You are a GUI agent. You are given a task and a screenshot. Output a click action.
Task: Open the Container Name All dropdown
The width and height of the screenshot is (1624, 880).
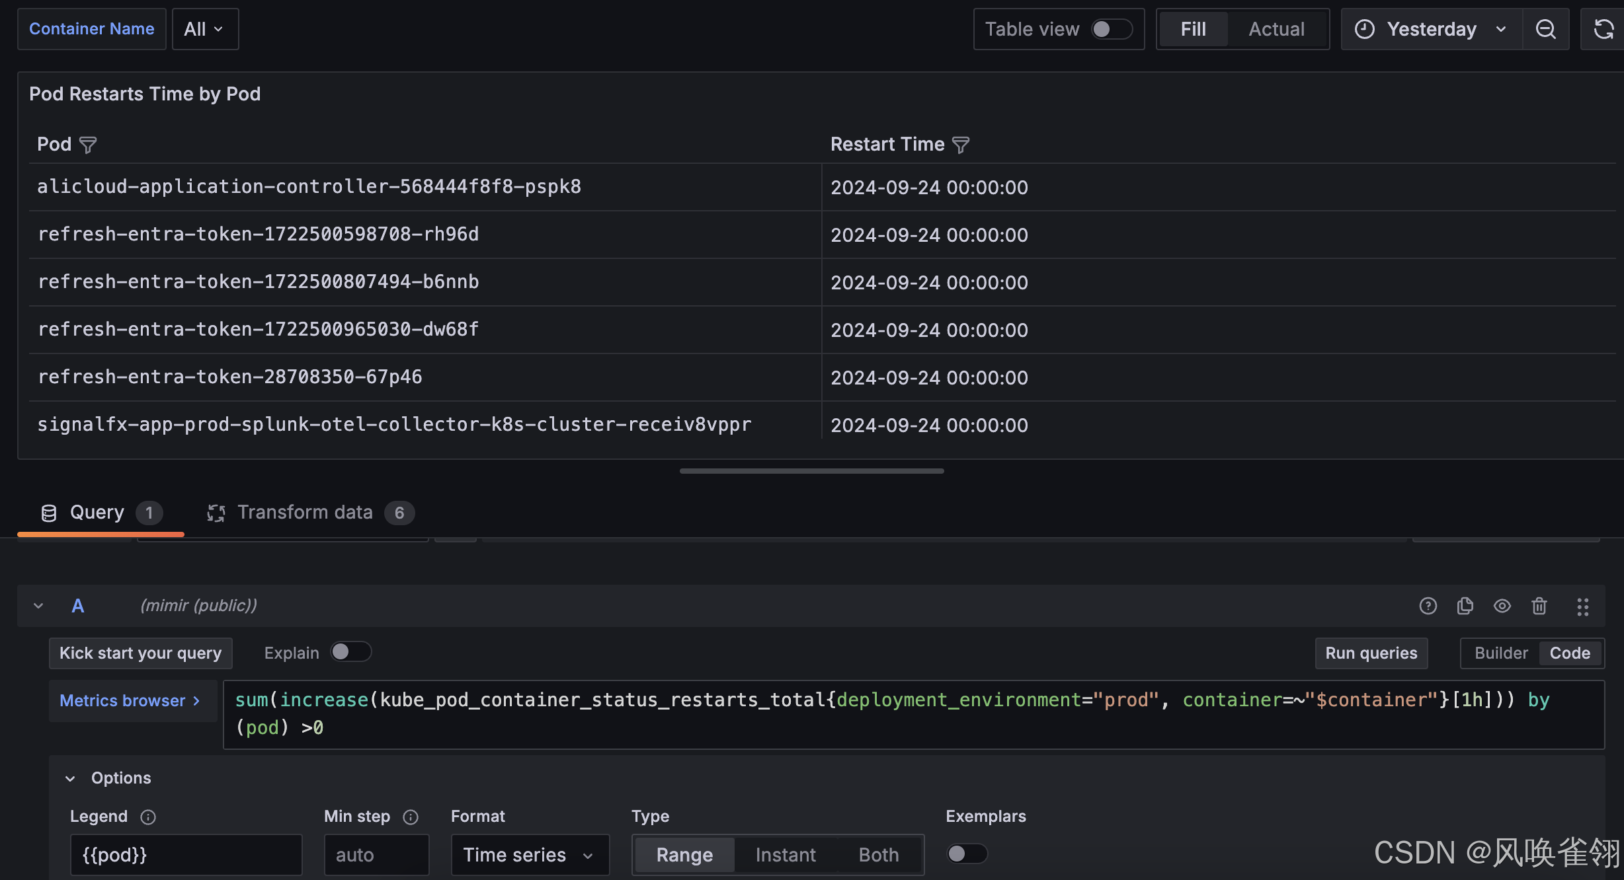coord(204,29)
